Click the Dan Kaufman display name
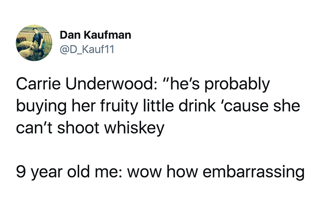This screenshot has width=315, height=209. [95, 35]
